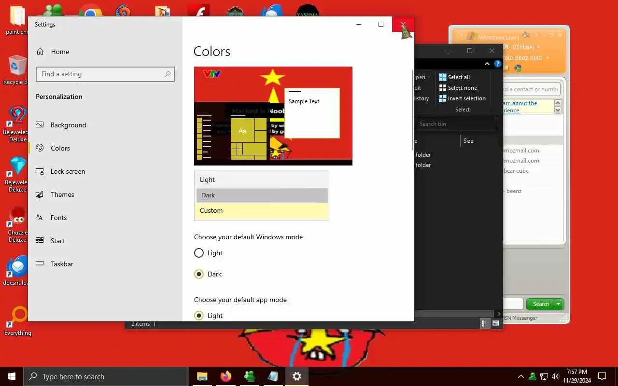Open Everything desktop shortcut
The image size is (618, 386).
point(18,321)
